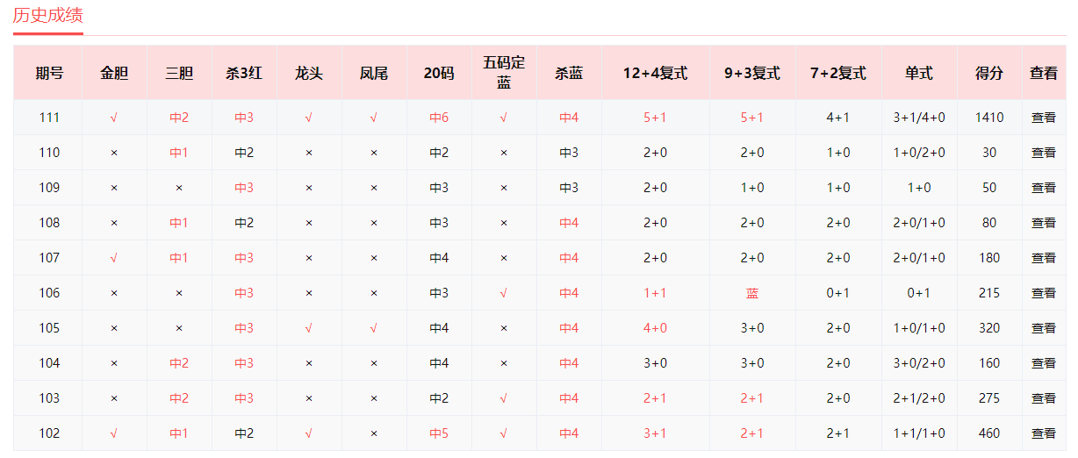Image resolution: width=1078 pixels, height=458 pixels.
Task: Click the 期号 column header
Action: (49, 73)
